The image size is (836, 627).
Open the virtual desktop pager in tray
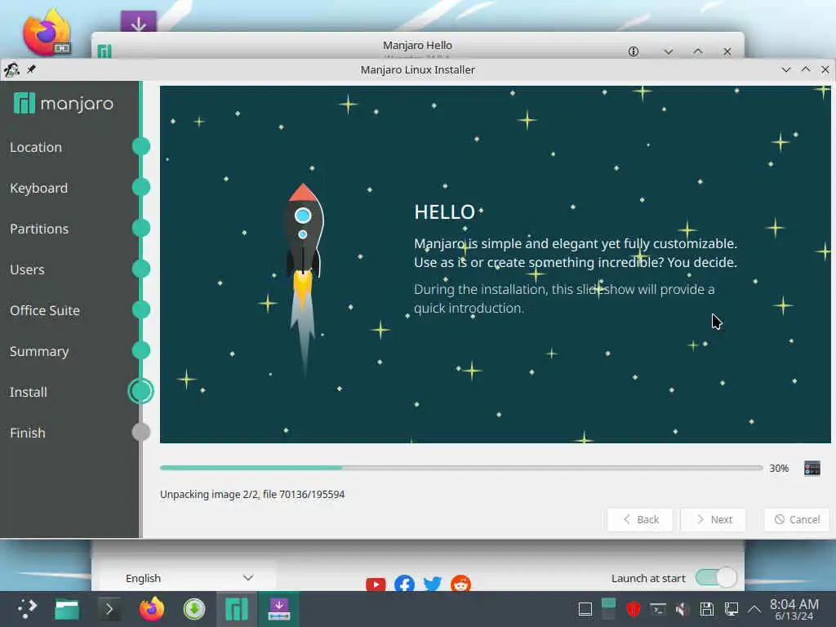(608, 609)
